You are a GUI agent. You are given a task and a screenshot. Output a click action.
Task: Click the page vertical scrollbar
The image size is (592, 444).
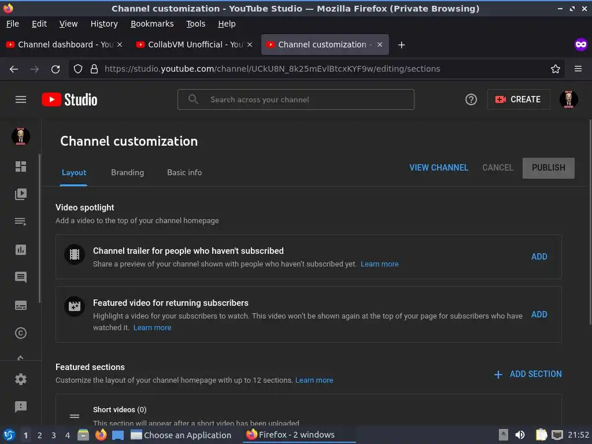coord(590,222)
